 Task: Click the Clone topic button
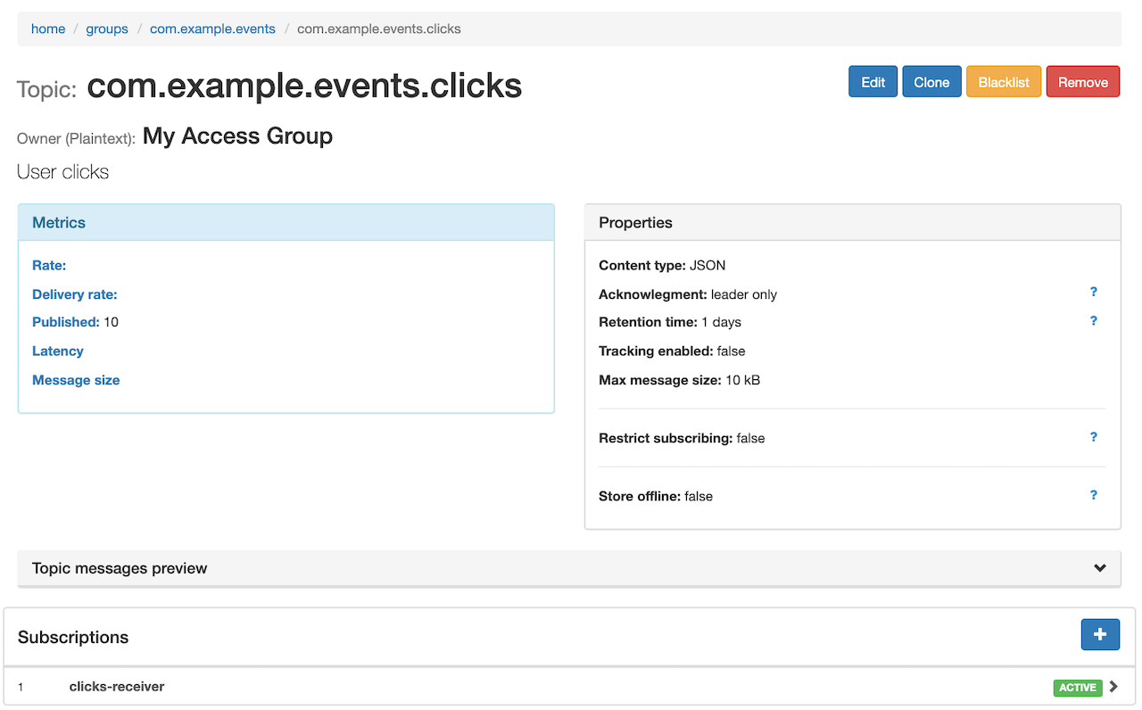931,82
